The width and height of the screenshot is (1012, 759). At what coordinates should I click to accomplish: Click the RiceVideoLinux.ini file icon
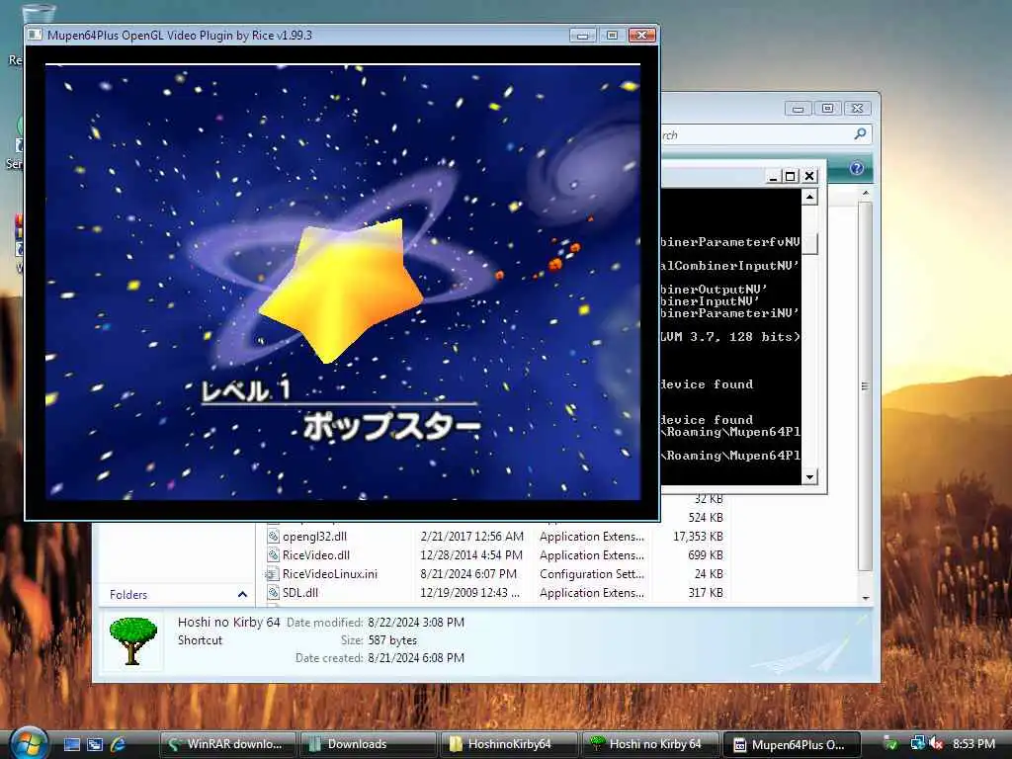coord(273,574)
